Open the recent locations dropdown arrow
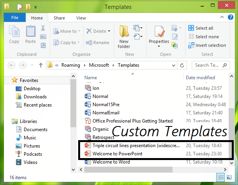The width and height of the screenshot is (238, 185). coord(32,65)
